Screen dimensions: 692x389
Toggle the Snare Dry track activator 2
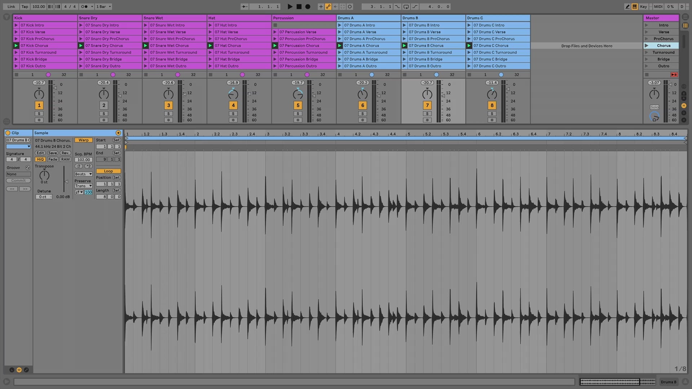(104, 105)
